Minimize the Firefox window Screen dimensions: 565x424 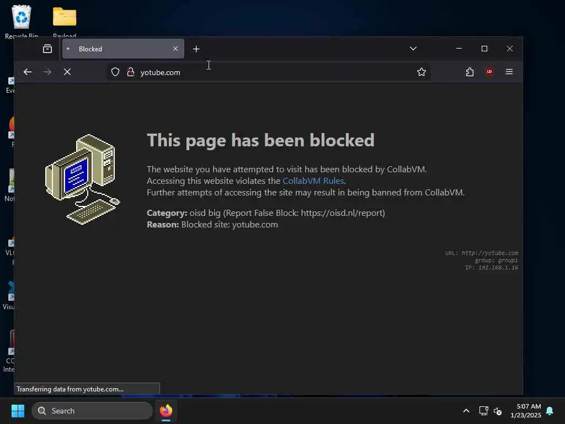click(x=459, y=49)
